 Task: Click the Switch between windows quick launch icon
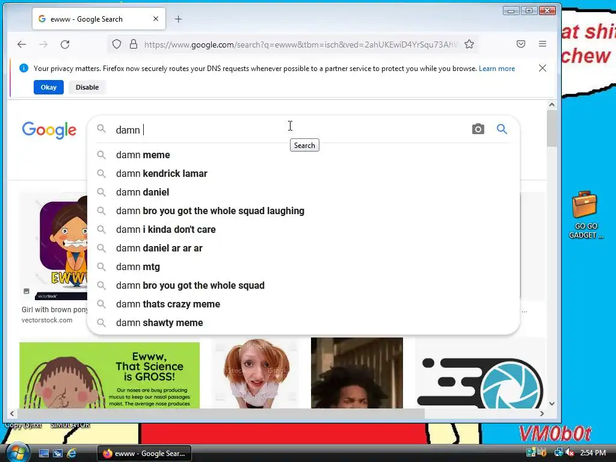58,454
